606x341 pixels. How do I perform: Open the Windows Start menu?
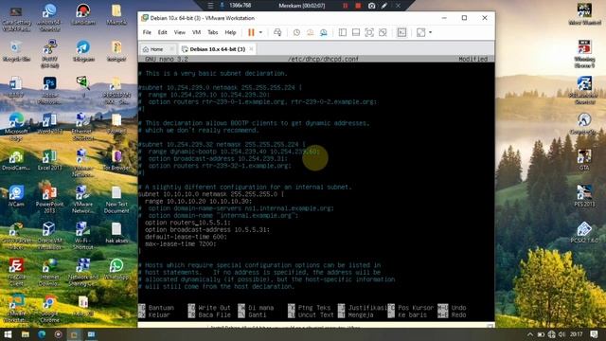(8, 334)
